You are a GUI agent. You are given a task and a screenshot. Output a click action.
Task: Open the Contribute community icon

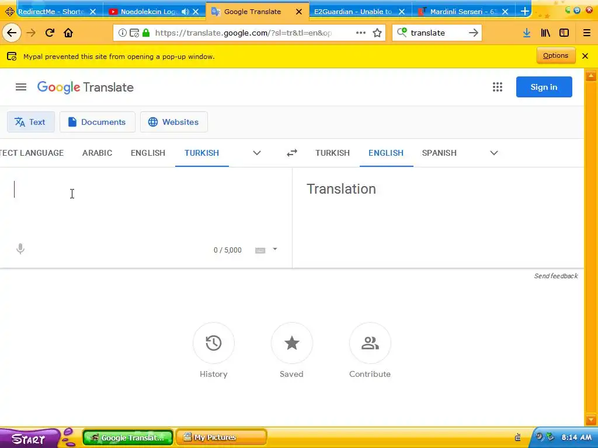pos(370,343)
